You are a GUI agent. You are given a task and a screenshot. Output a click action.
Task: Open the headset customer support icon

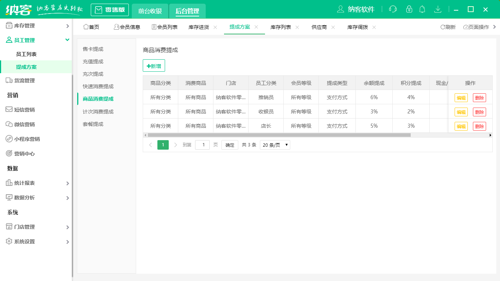[x=393, y=9]
